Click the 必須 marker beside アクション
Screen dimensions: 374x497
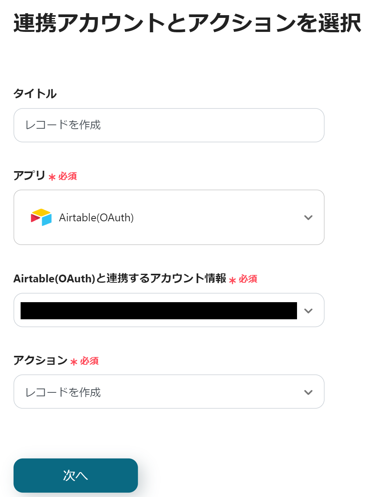[89, 361]
